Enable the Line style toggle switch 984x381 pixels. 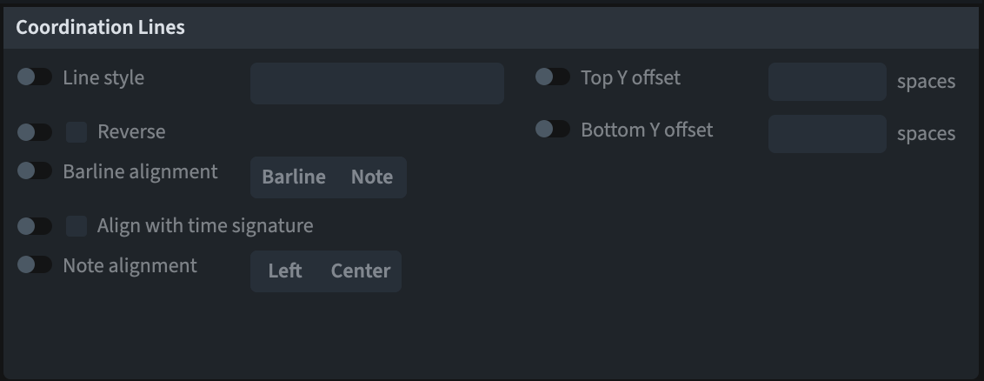[35, 77]
